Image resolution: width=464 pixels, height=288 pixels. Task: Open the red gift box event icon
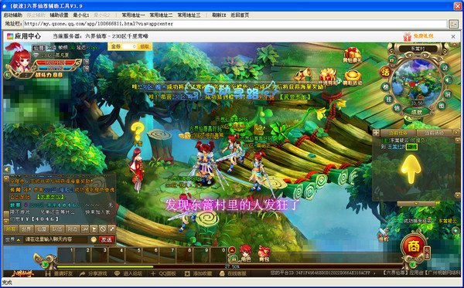[x=328, y=76]
